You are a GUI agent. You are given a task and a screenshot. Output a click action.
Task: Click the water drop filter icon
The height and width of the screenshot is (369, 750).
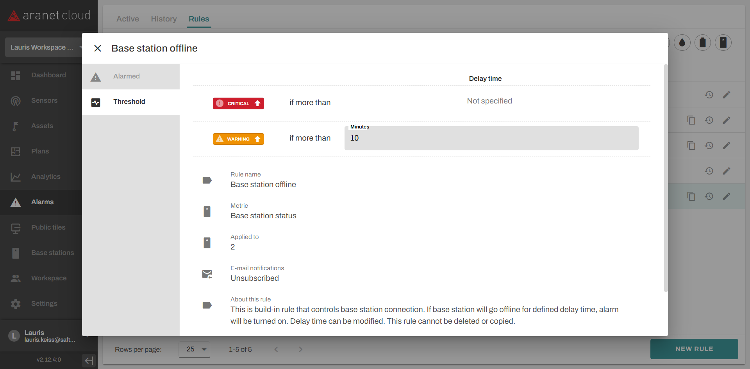(x=682, y=43)
